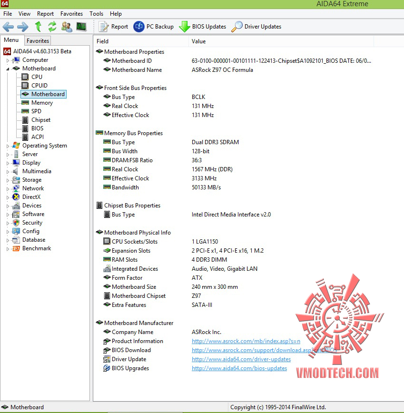This screenshot has width=404, height=413.
Task: Click the Back navigation arrow
Action: click(8, 27)
